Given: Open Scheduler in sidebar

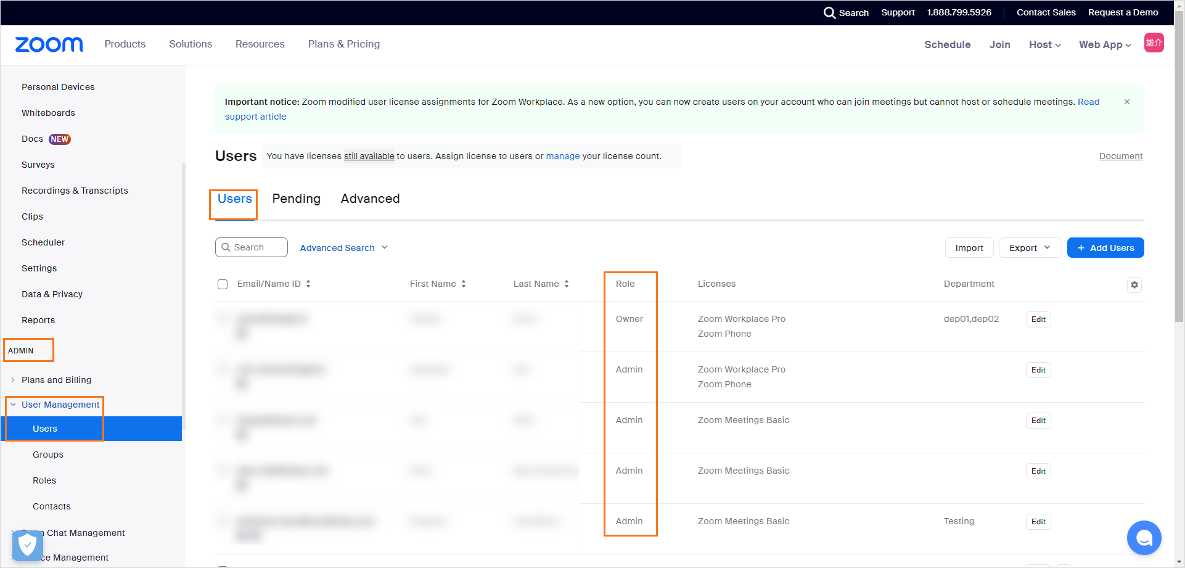Looking at the screenshot, I should [x=43, y=242].
